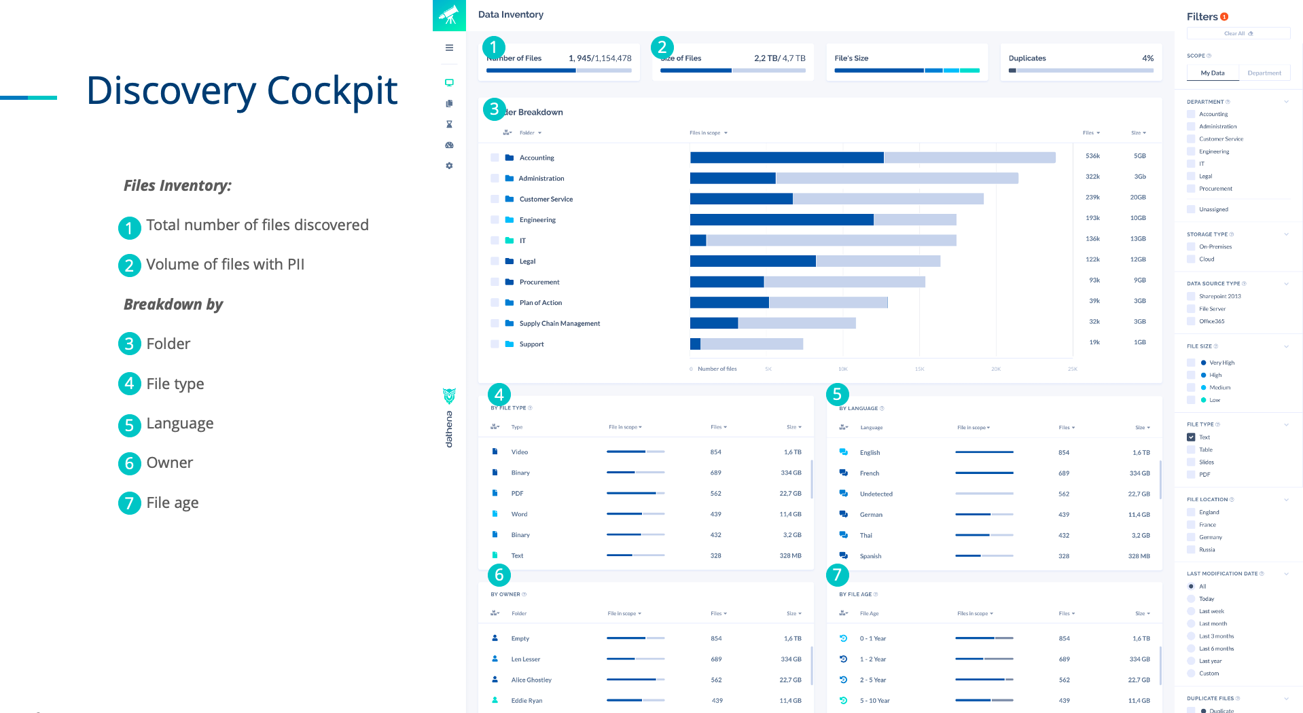Click the Data Inventory title

pos(511,14)
